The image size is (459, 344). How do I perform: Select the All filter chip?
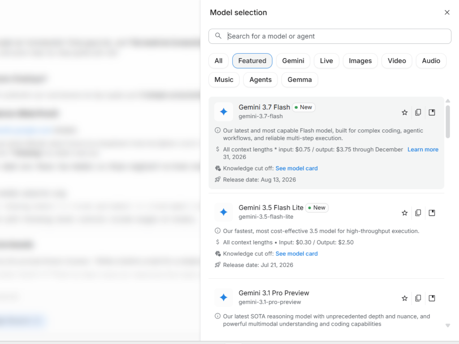[218, 61]
